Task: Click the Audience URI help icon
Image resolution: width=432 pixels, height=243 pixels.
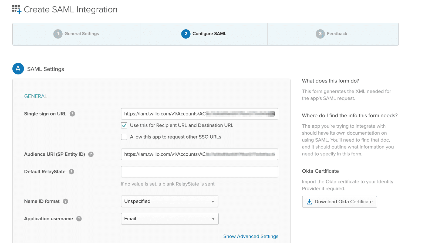Action: click(91, 154)
